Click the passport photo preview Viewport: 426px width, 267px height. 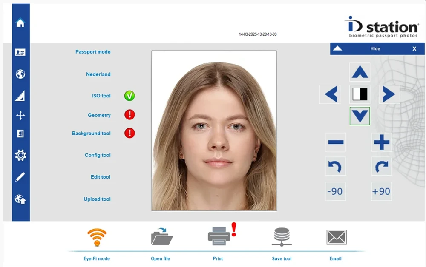tap(214, 131)
